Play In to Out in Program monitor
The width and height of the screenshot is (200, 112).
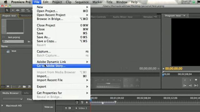tap(196, 86)
